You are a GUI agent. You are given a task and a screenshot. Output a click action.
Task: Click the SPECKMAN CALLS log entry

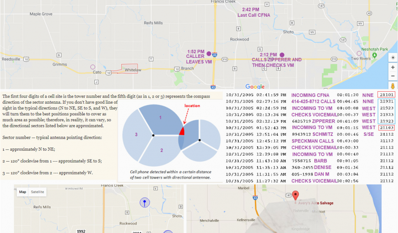312,141
